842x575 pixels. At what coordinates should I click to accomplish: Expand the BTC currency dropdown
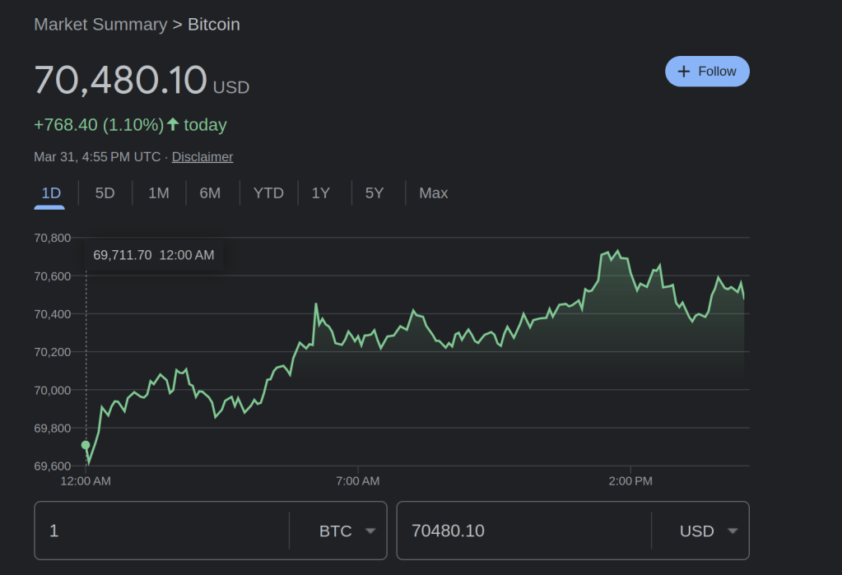347,531
